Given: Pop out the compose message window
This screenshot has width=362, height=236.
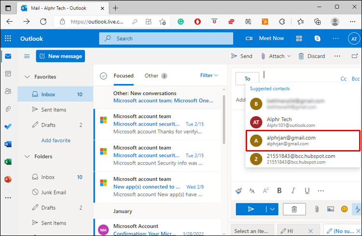Looking at the screenshot, I should pyautogui.click(x=355, y=56).
